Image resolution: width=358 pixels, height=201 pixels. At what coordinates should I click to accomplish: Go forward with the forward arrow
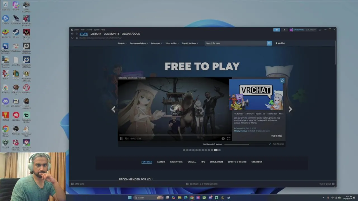click(76, 34)
